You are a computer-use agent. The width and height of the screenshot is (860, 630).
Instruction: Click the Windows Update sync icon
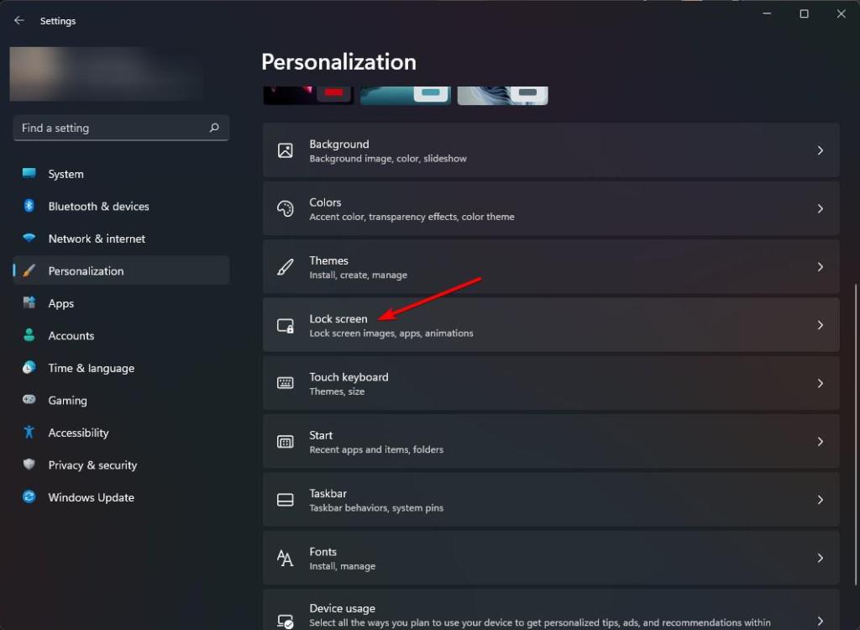(x=29, y=497)
